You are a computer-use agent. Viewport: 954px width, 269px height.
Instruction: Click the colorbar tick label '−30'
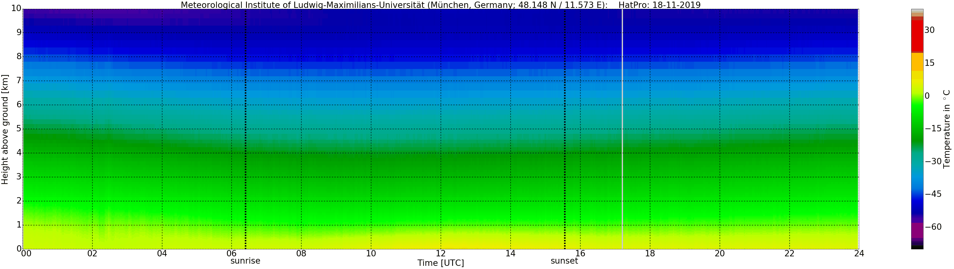933,161
